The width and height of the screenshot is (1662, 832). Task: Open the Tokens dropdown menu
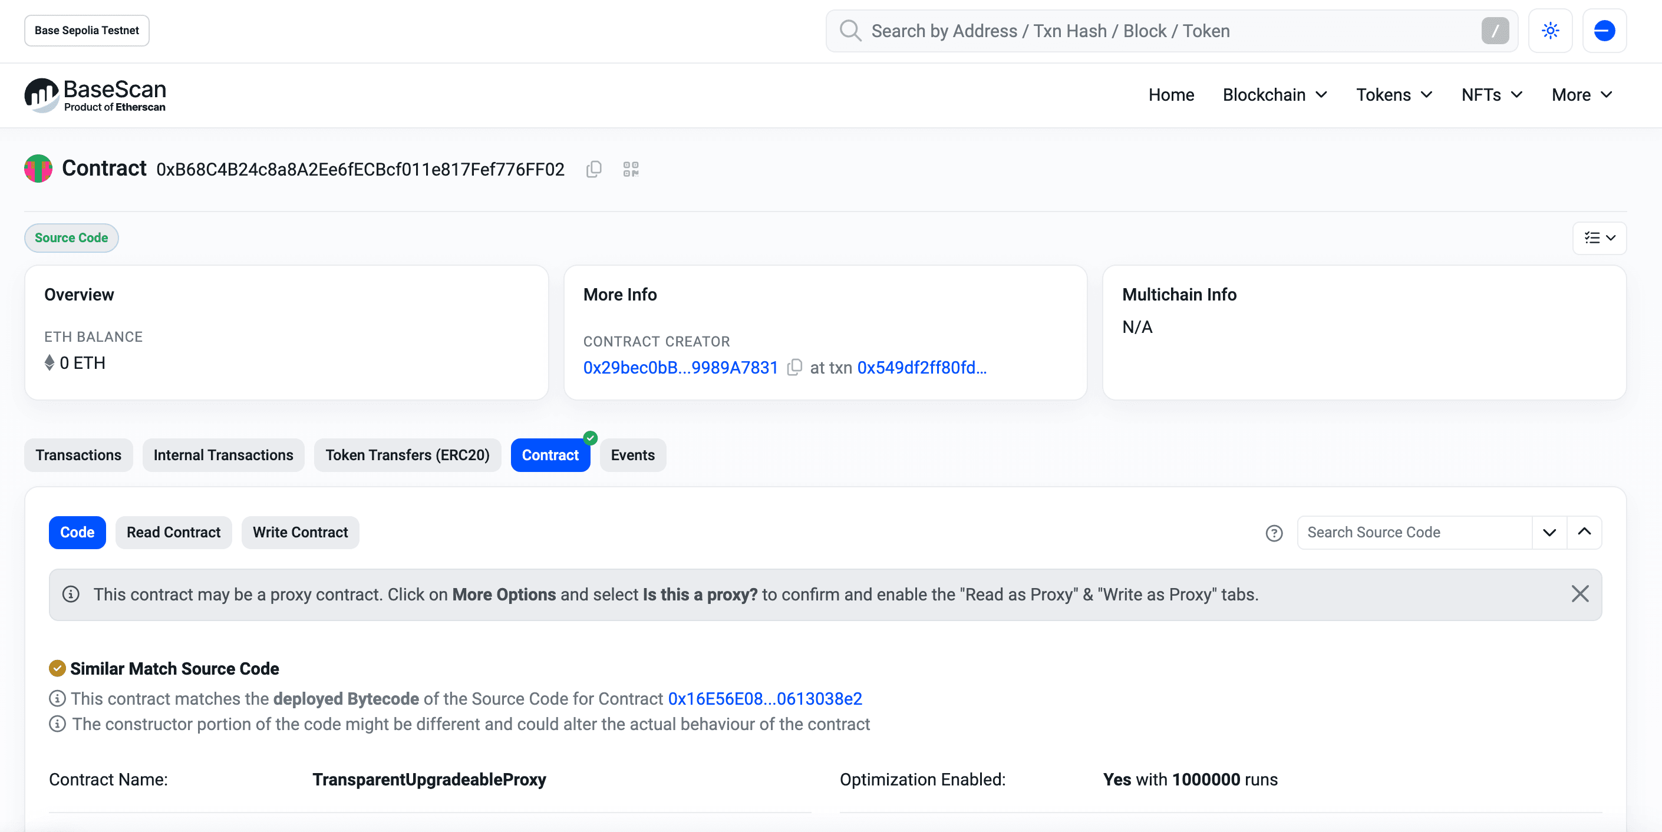1394,95
